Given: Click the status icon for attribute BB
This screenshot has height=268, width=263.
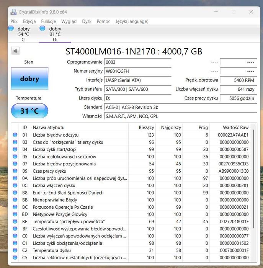Looking at the screenshot, I should click(x=15, y=199).
